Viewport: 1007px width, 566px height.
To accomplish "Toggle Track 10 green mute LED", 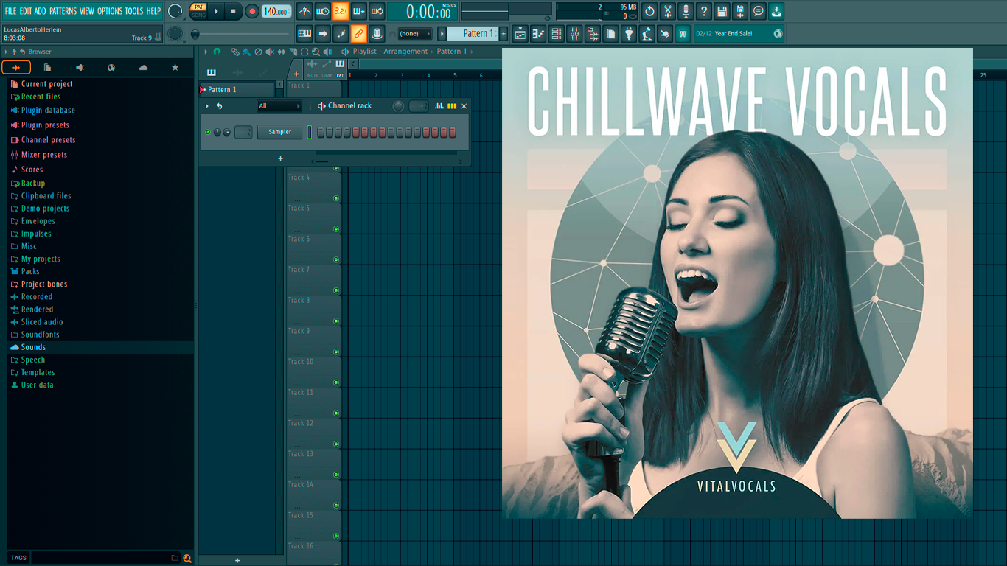I will click(x=336, y=382).
